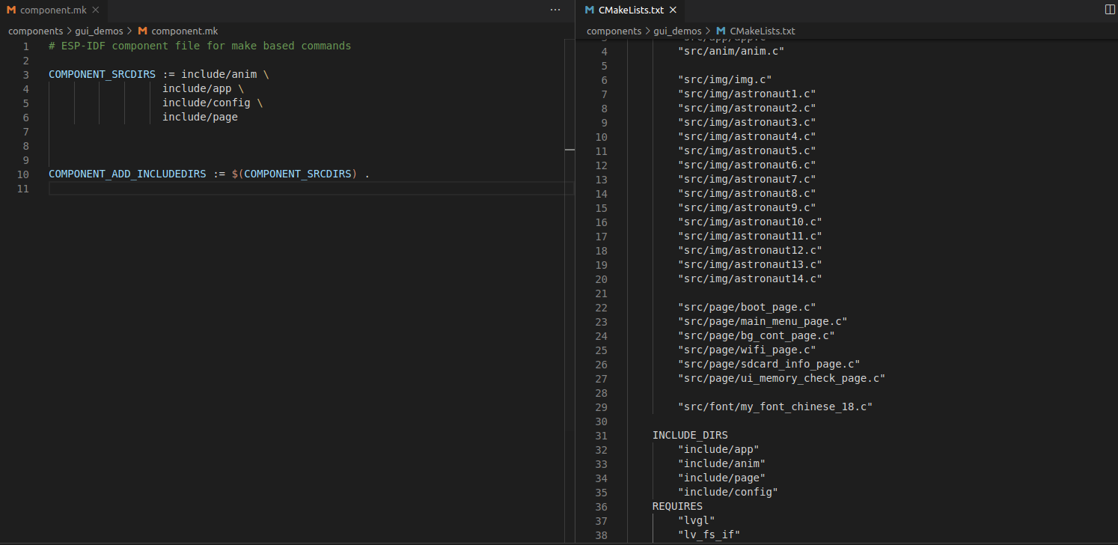
Task: Click "include/page" on line 34 of CMakeLists
Action: pyautogui.click(x=721, y=478)
